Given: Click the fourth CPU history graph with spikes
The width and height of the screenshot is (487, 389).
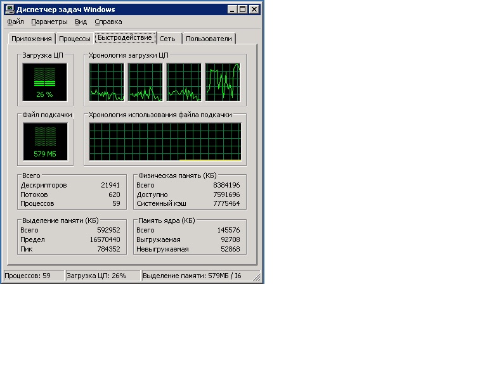Looking at the screenshot, I should [x=223, y=82].
